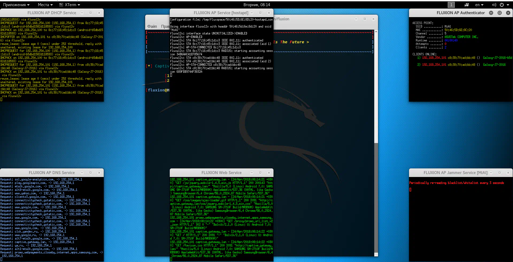
Task: Click the Vendor ASUSTek COMPUTER INC. line
Action: click(447, 37)
